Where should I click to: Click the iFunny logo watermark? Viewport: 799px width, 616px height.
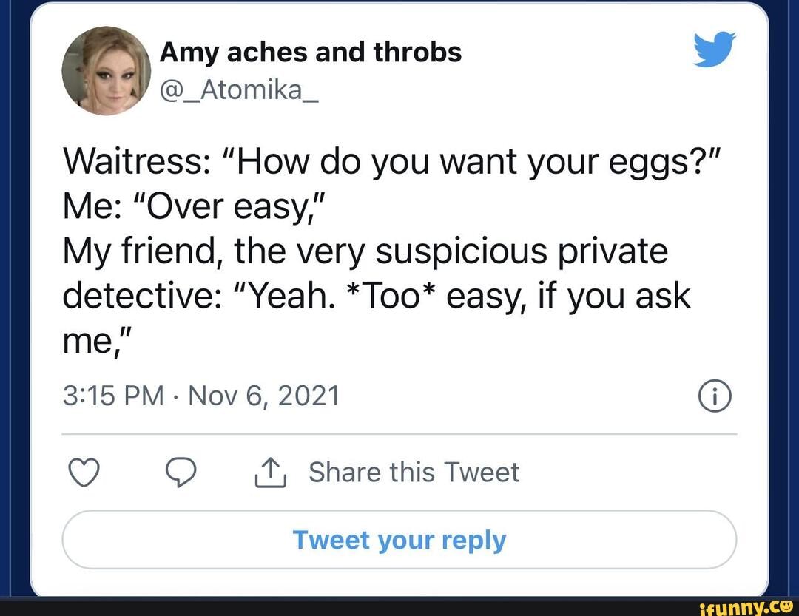tap(746, 608)
